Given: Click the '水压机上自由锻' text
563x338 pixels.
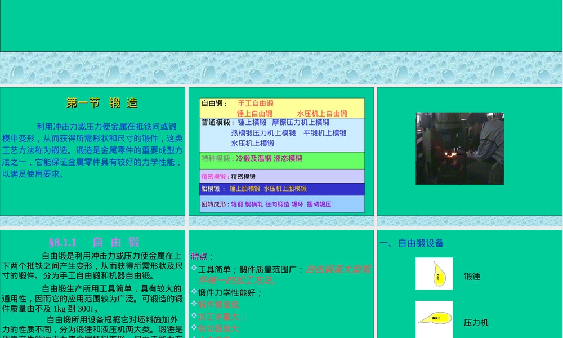Looking at the screenshot, I should [322, 114].
